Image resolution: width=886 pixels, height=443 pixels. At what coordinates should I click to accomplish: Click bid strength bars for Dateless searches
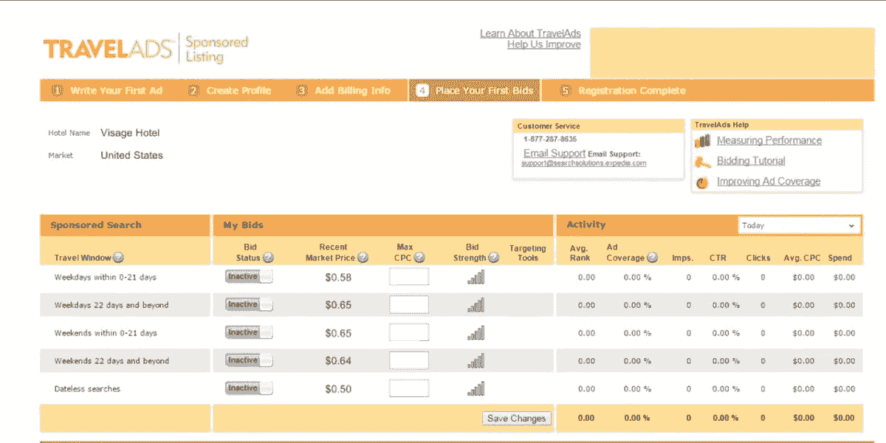475,388
